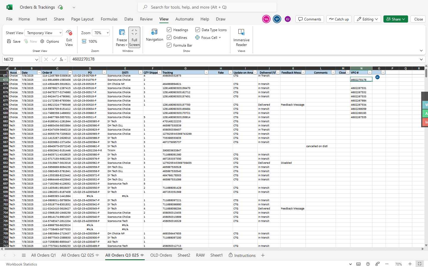Zoom out with status bar minus
The height and width of the screenshot is (267, 428).
387,264
